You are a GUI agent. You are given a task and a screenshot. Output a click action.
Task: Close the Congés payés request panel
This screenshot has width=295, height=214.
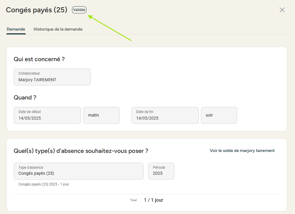pos(282,10)
